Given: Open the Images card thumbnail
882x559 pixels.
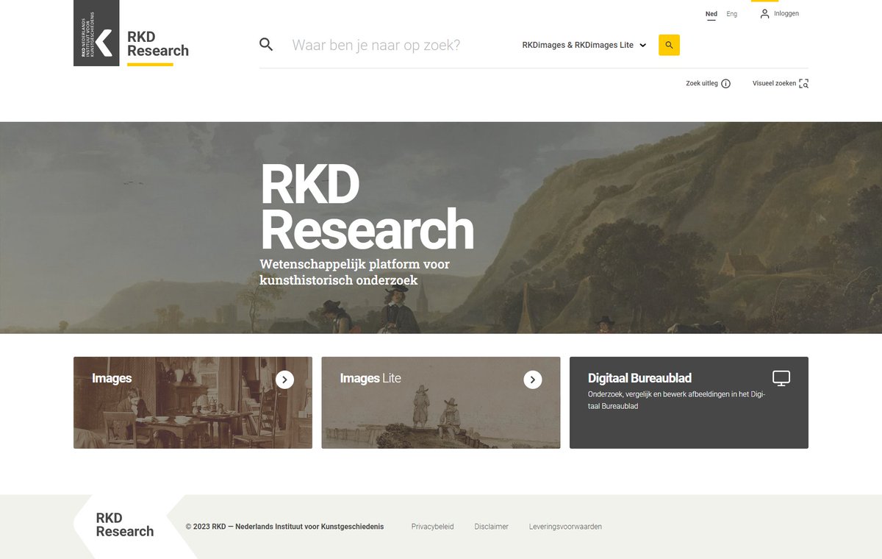Looking at the screenshot, I should 193,402.
